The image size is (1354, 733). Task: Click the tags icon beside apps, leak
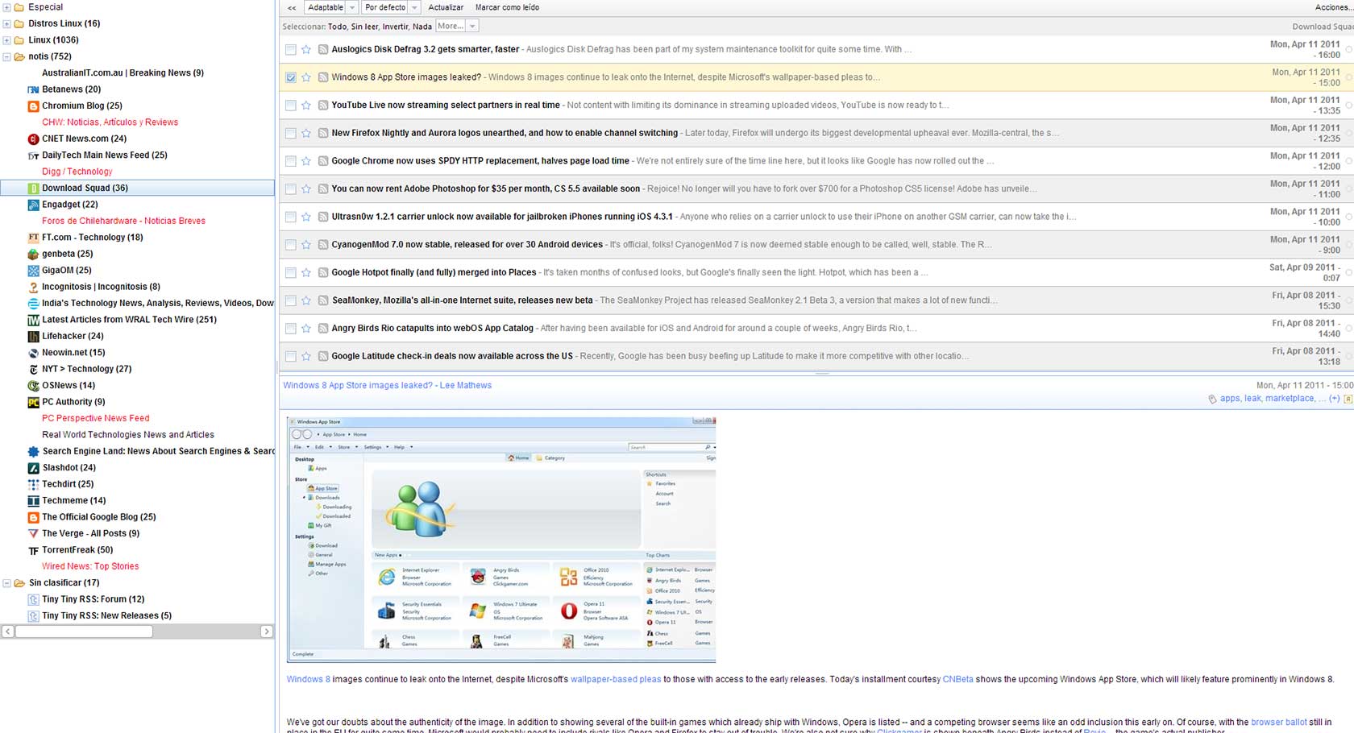point(1212,399)
